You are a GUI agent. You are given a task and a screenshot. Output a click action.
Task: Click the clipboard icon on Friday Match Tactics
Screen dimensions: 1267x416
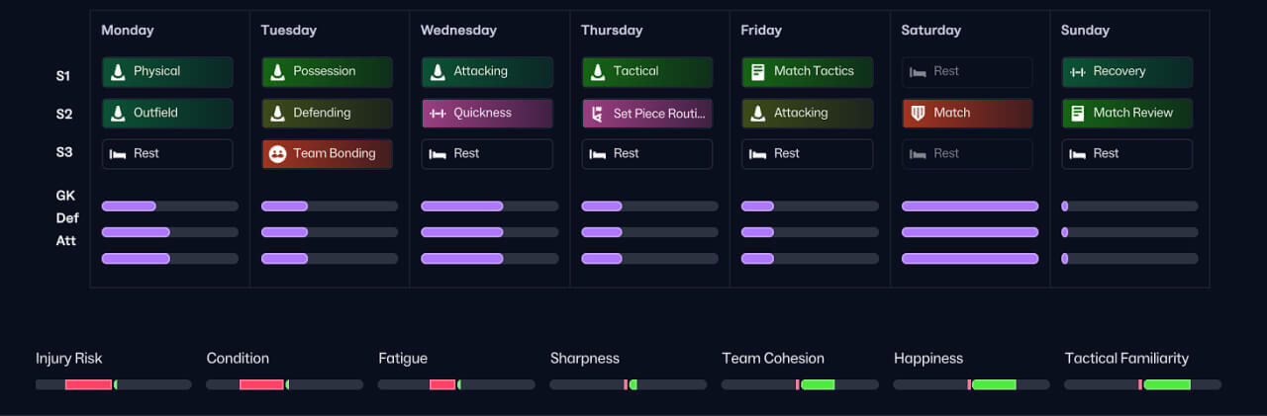click(x=758, y=71)
